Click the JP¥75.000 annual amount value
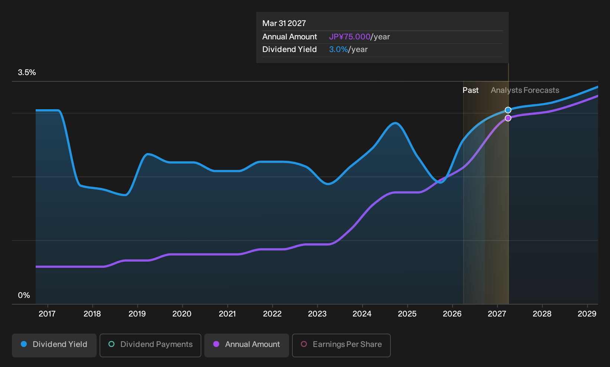610x367 pixels. [x=350, y=37]
